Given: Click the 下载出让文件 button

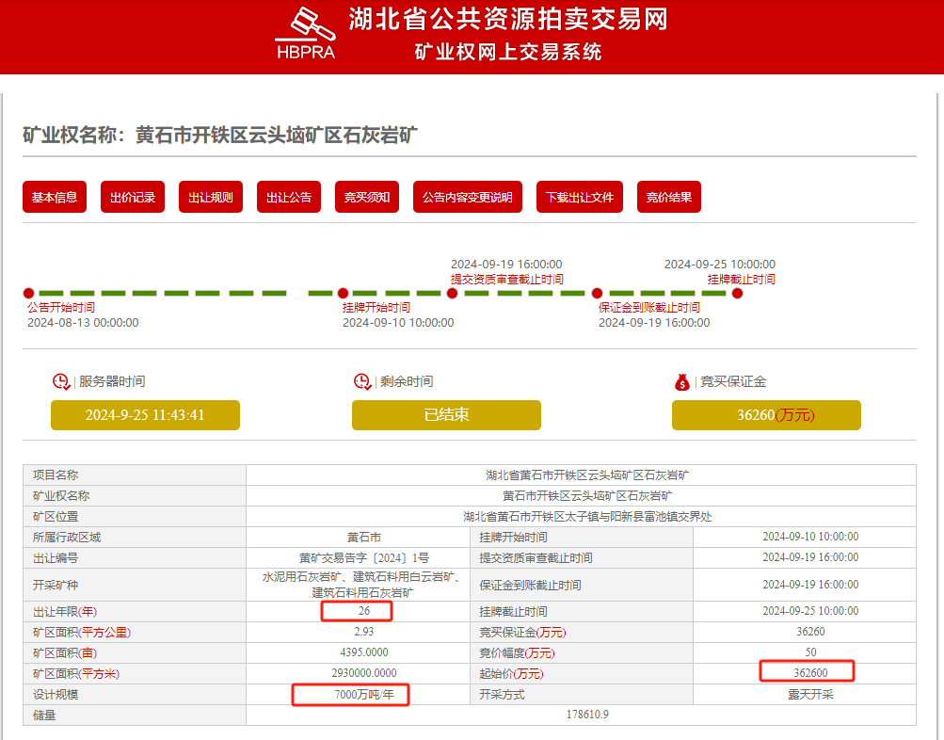Looking at the screenshot, I should click(580, 197).
